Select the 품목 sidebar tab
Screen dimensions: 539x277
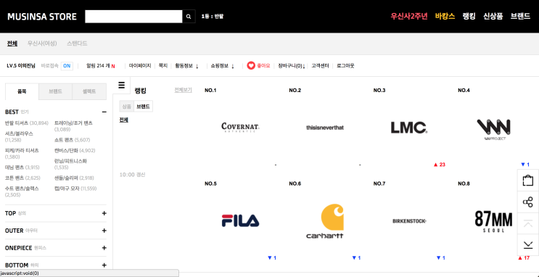pos(22,91)
